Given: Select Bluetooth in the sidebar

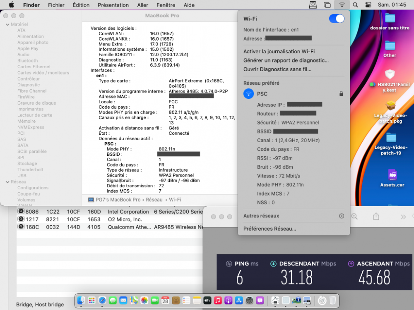Looking at the screenshot, I should click(27, 61).
